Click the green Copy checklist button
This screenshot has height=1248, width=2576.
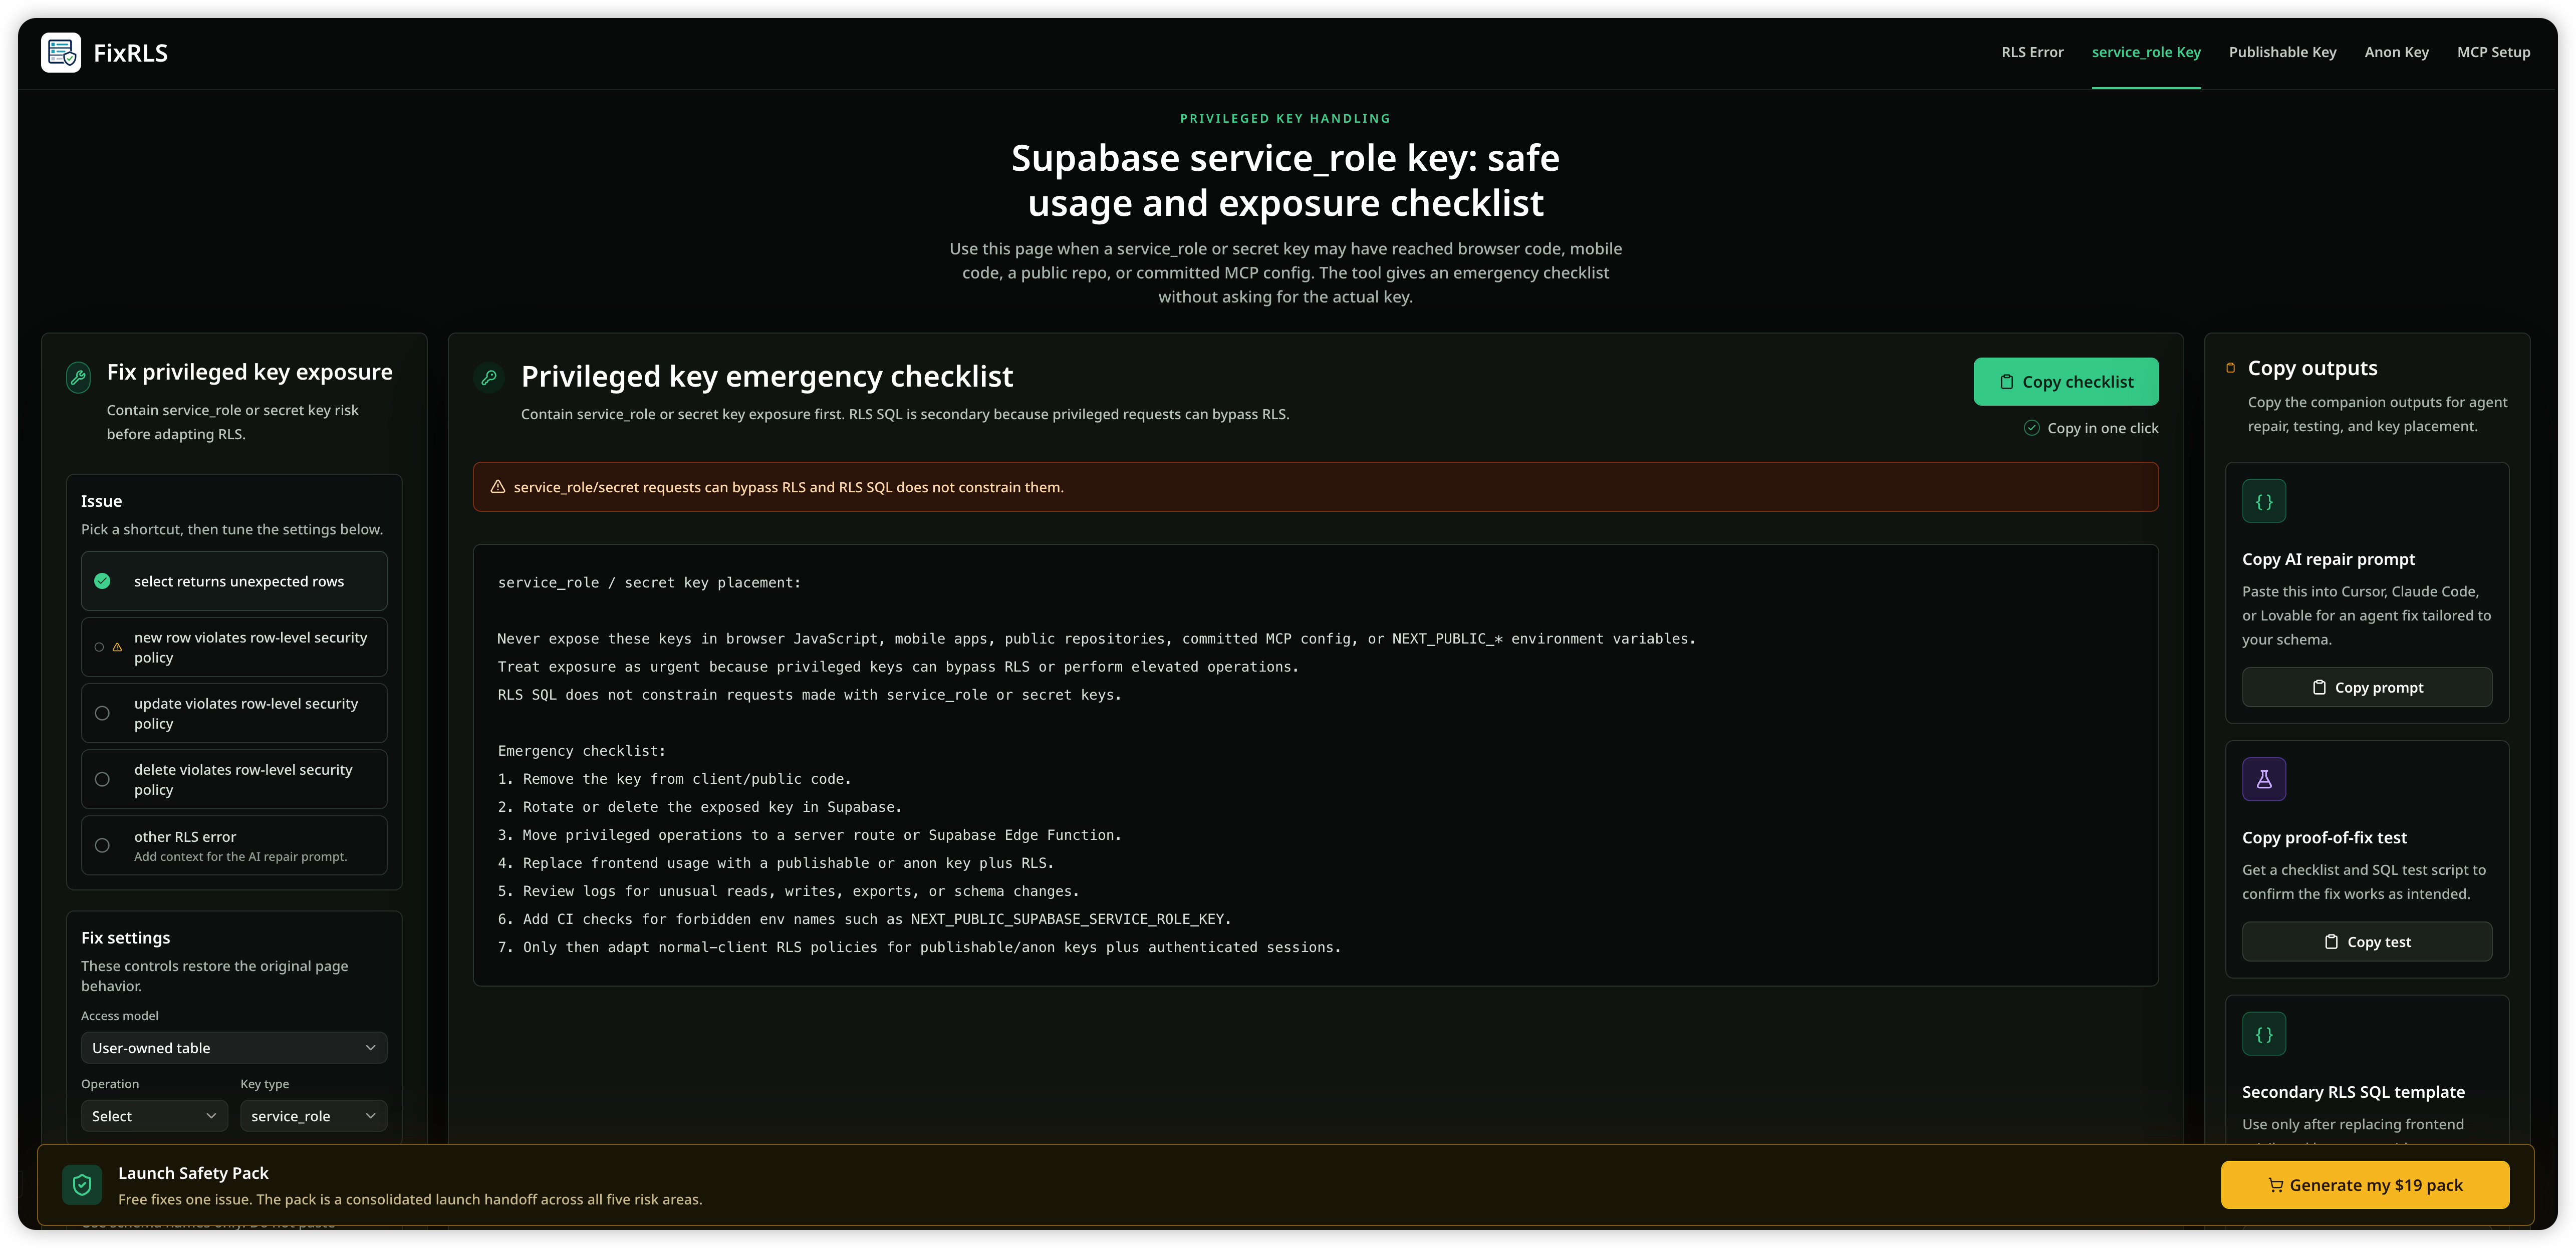[2065, 382]
